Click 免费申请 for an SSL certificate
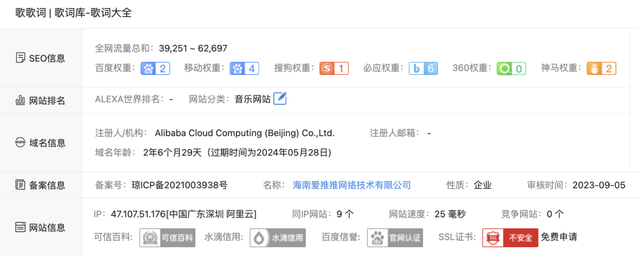Image resolution: width=639 pixels, height=256 pixels. click(559, 237)
